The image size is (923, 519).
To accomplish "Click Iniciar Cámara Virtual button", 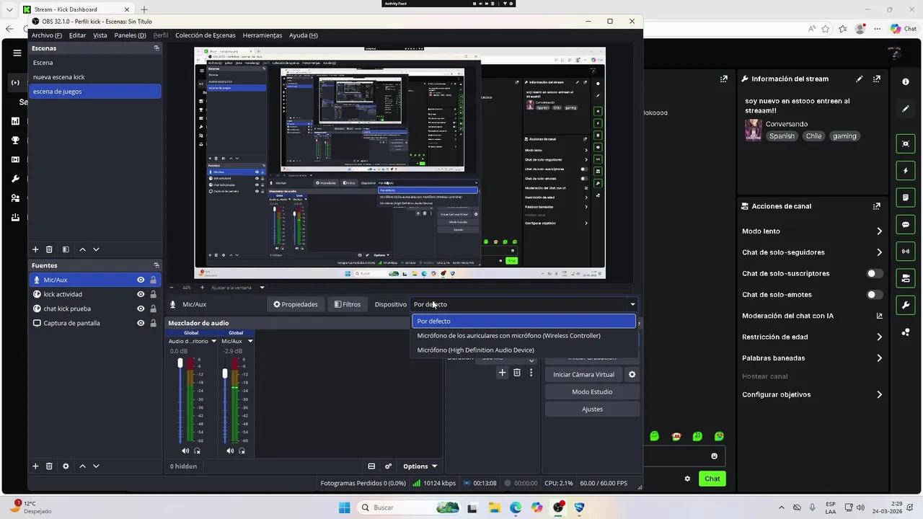I will (x=583, y=375).
